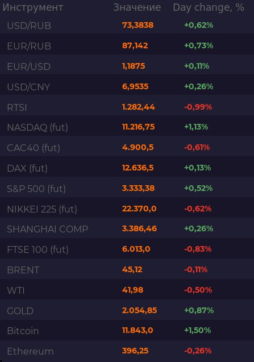
Task: Sort by Day change, % column header
Action: [x=209, y=7]
